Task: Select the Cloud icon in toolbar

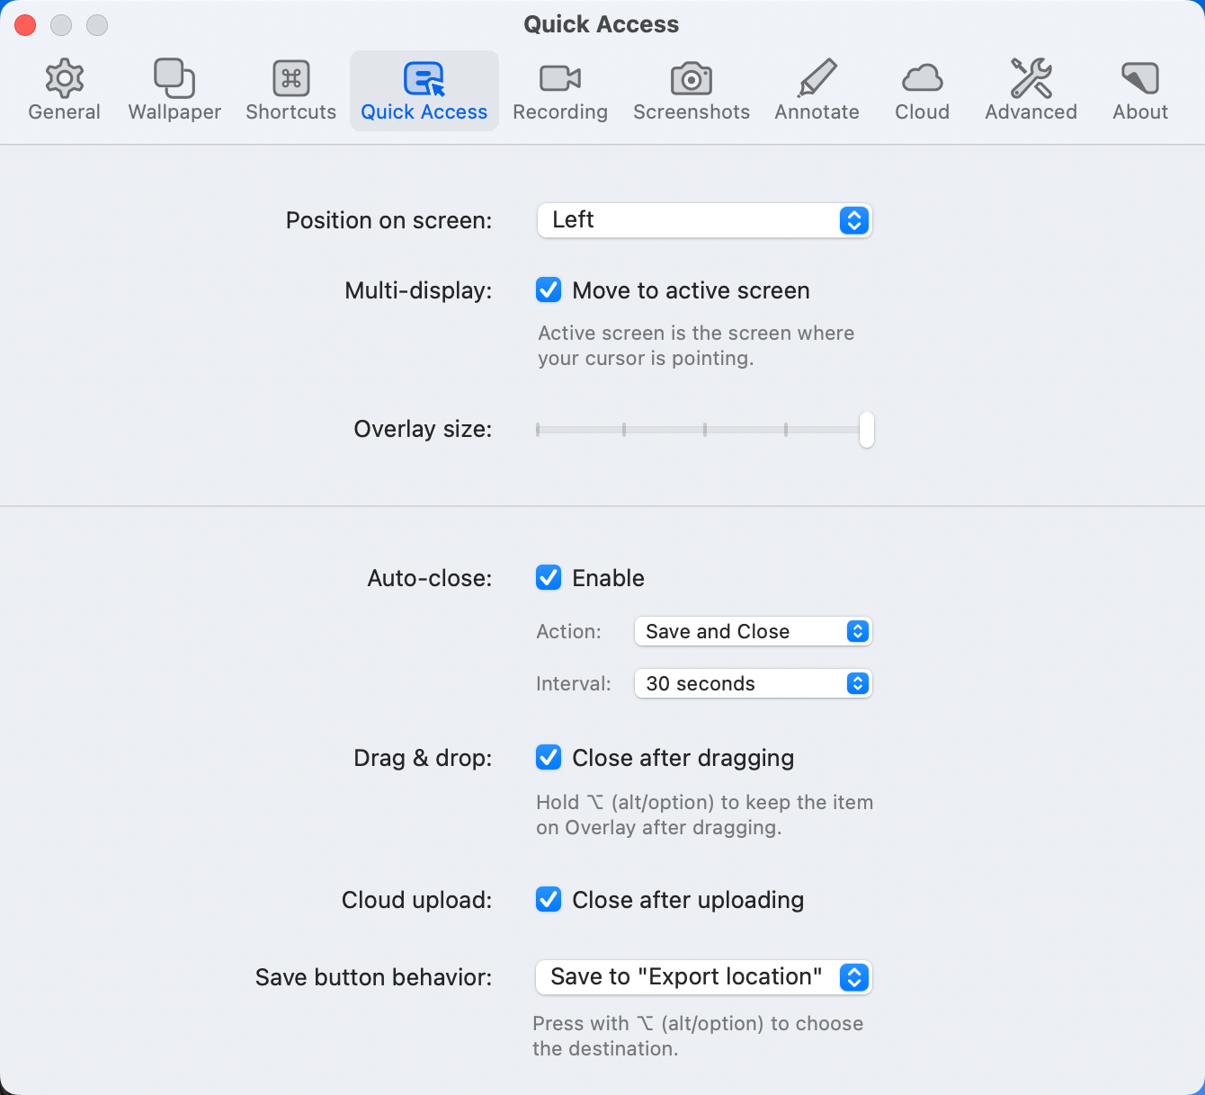Action: tap(922, 79)
